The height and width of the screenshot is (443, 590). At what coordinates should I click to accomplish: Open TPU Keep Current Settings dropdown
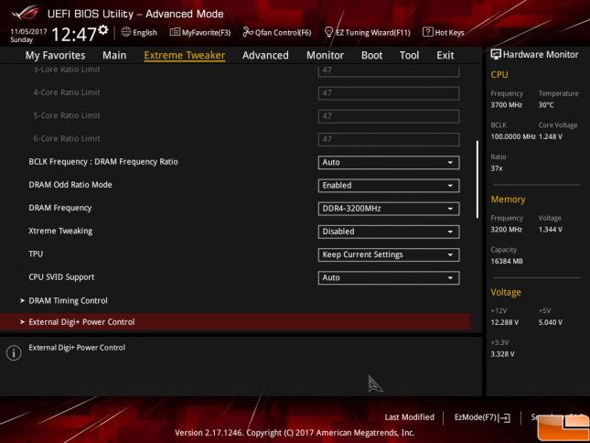click(389, 254)
